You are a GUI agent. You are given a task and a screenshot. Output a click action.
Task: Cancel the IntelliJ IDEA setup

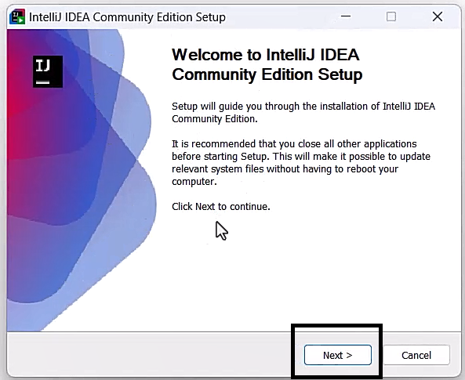coord(416,355)
